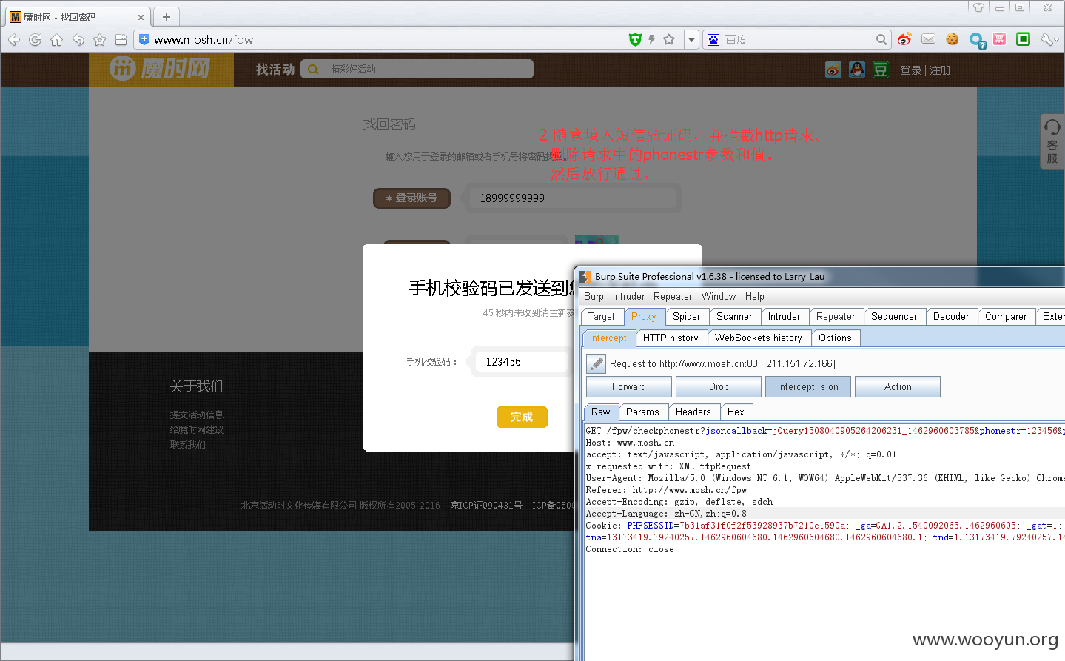Screen dimensions: 1065x661
Task: Click the Baidu paw search engine icon
Action: click(x=713, y=40)
